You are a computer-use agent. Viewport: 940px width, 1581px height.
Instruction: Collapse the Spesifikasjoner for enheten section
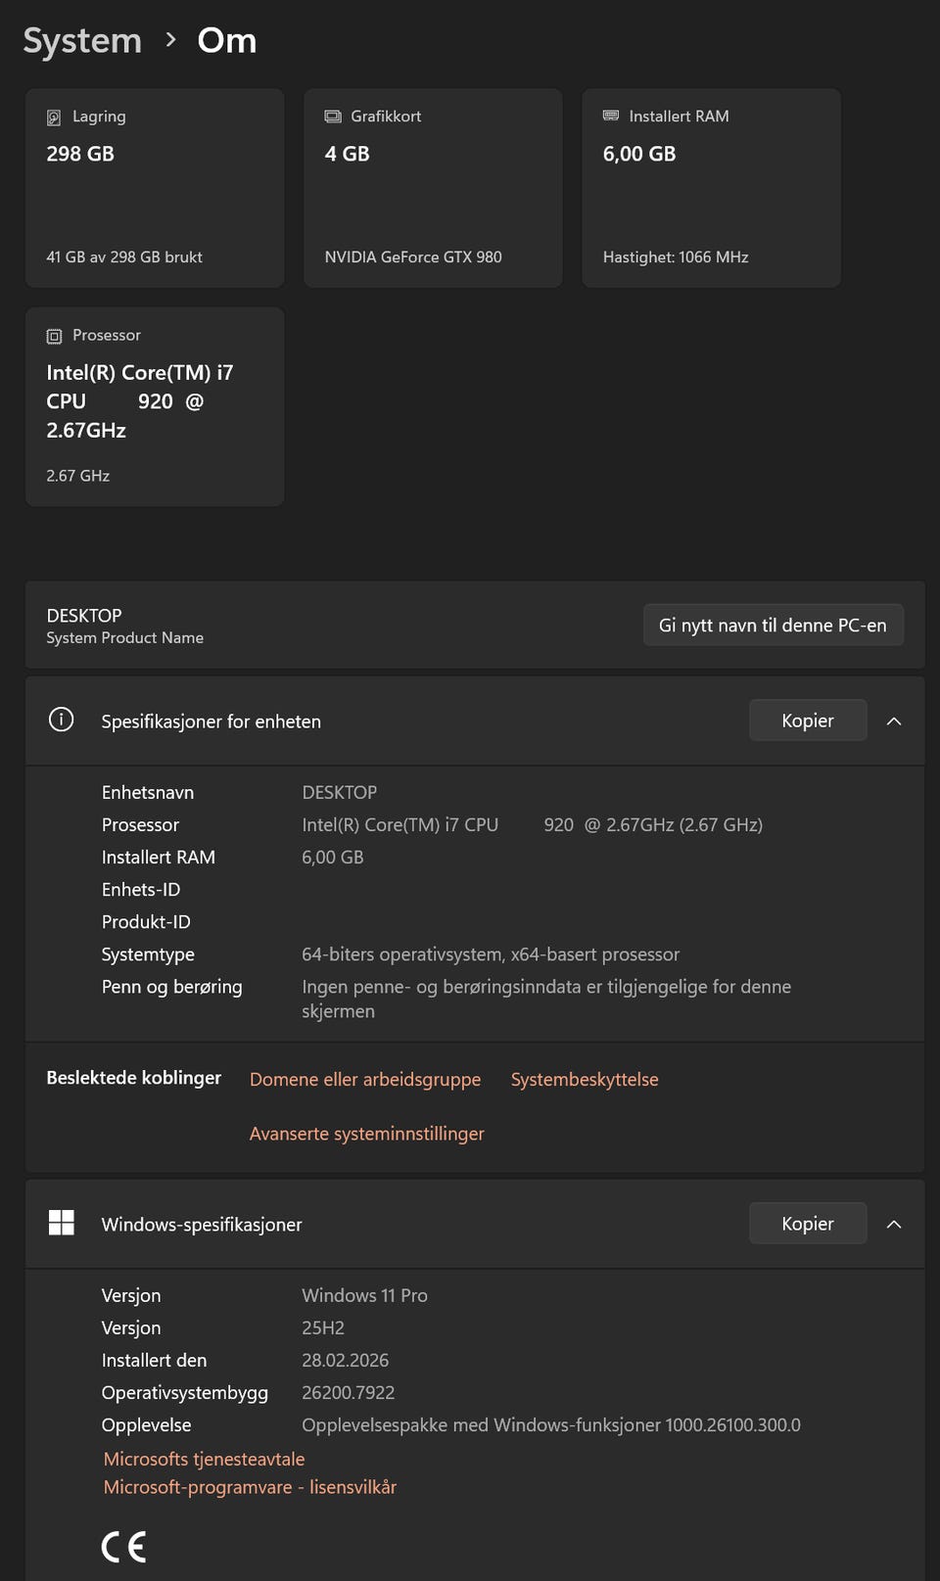(894, 721)
